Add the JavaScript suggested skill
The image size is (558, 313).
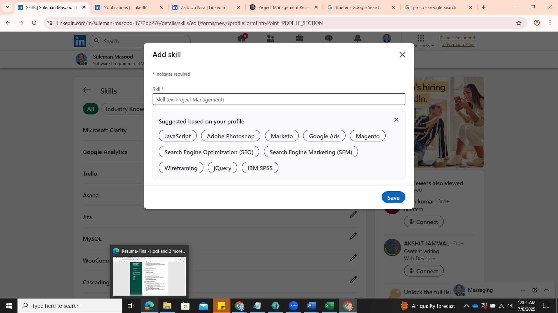[x=178, y=136]
